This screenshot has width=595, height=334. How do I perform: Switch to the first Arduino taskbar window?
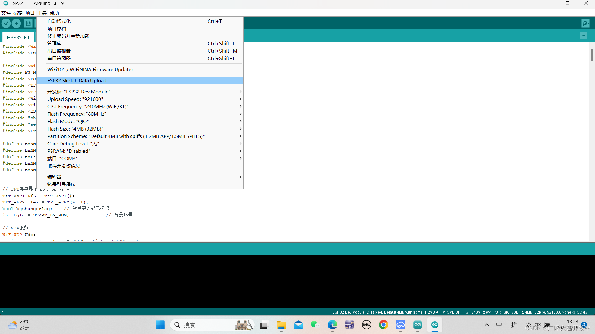pyautogui.click(x=417, y=325)
